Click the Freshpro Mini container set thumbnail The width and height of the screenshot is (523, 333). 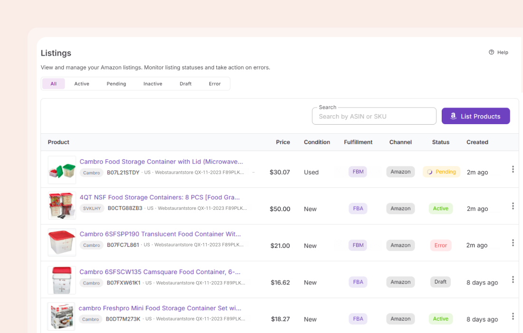(62, 316)
